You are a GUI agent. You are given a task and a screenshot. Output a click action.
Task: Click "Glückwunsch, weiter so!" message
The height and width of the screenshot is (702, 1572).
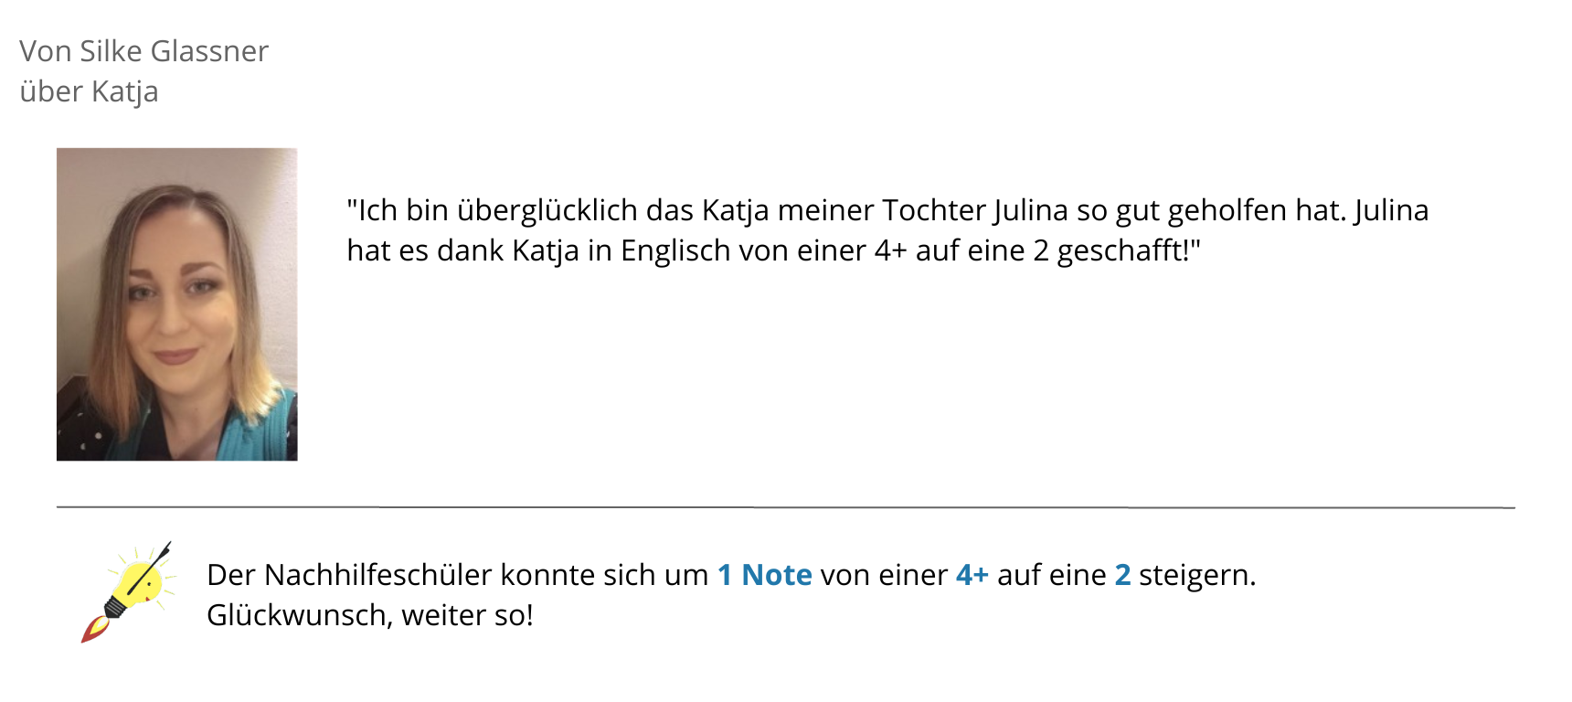370,615
